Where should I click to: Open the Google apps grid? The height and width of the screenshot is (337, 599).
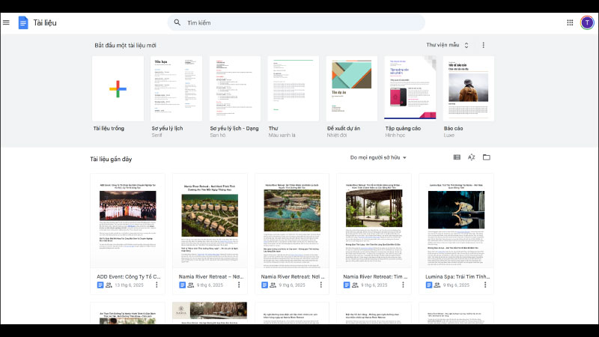click(x=570, y=22)
